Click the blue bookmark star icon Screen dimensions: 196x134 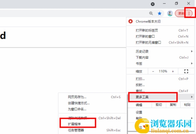pos(159,13)
